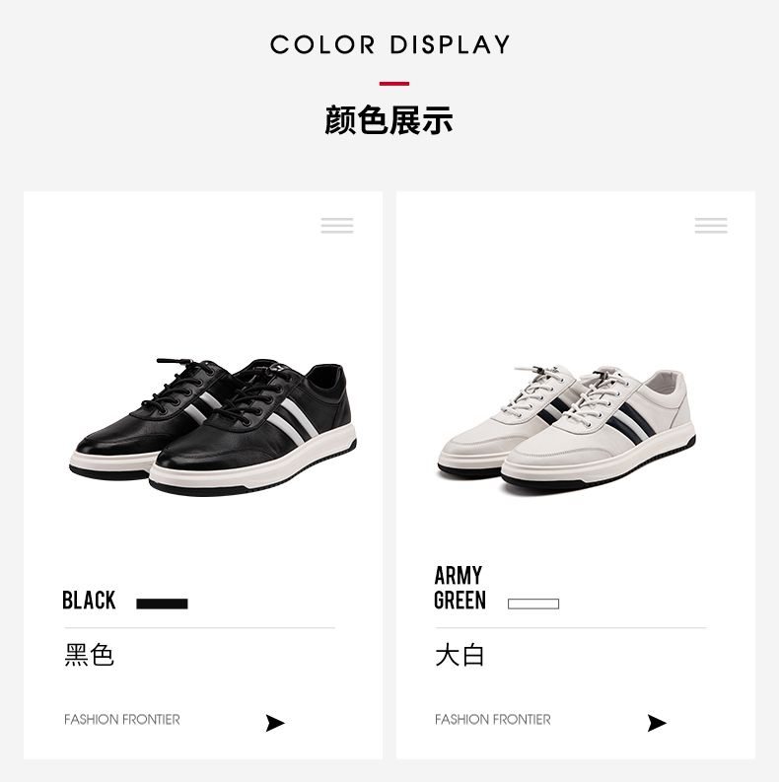Select the white outlined color swatch
The height and width of the screenshot is (782, 779).
click(533, 604)
